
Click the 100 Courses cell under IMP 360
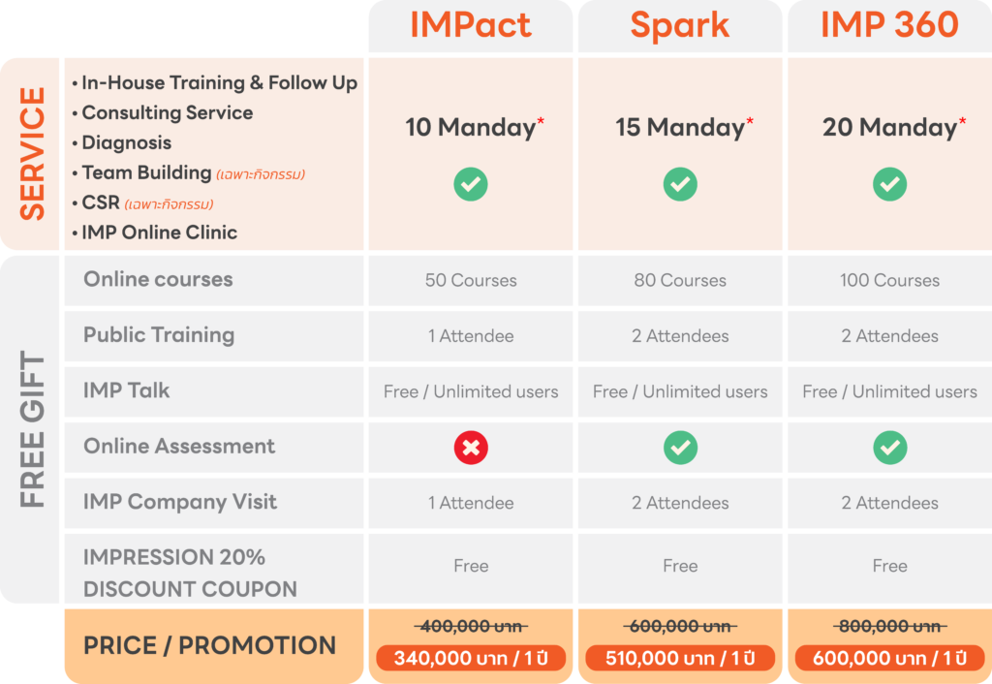[x=889, y=281]
